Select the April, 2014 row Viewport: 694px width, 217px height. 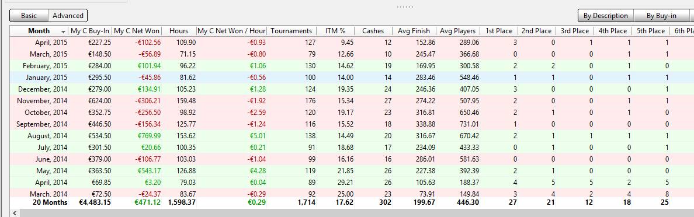pyautogui.click(x=352, y=182)
